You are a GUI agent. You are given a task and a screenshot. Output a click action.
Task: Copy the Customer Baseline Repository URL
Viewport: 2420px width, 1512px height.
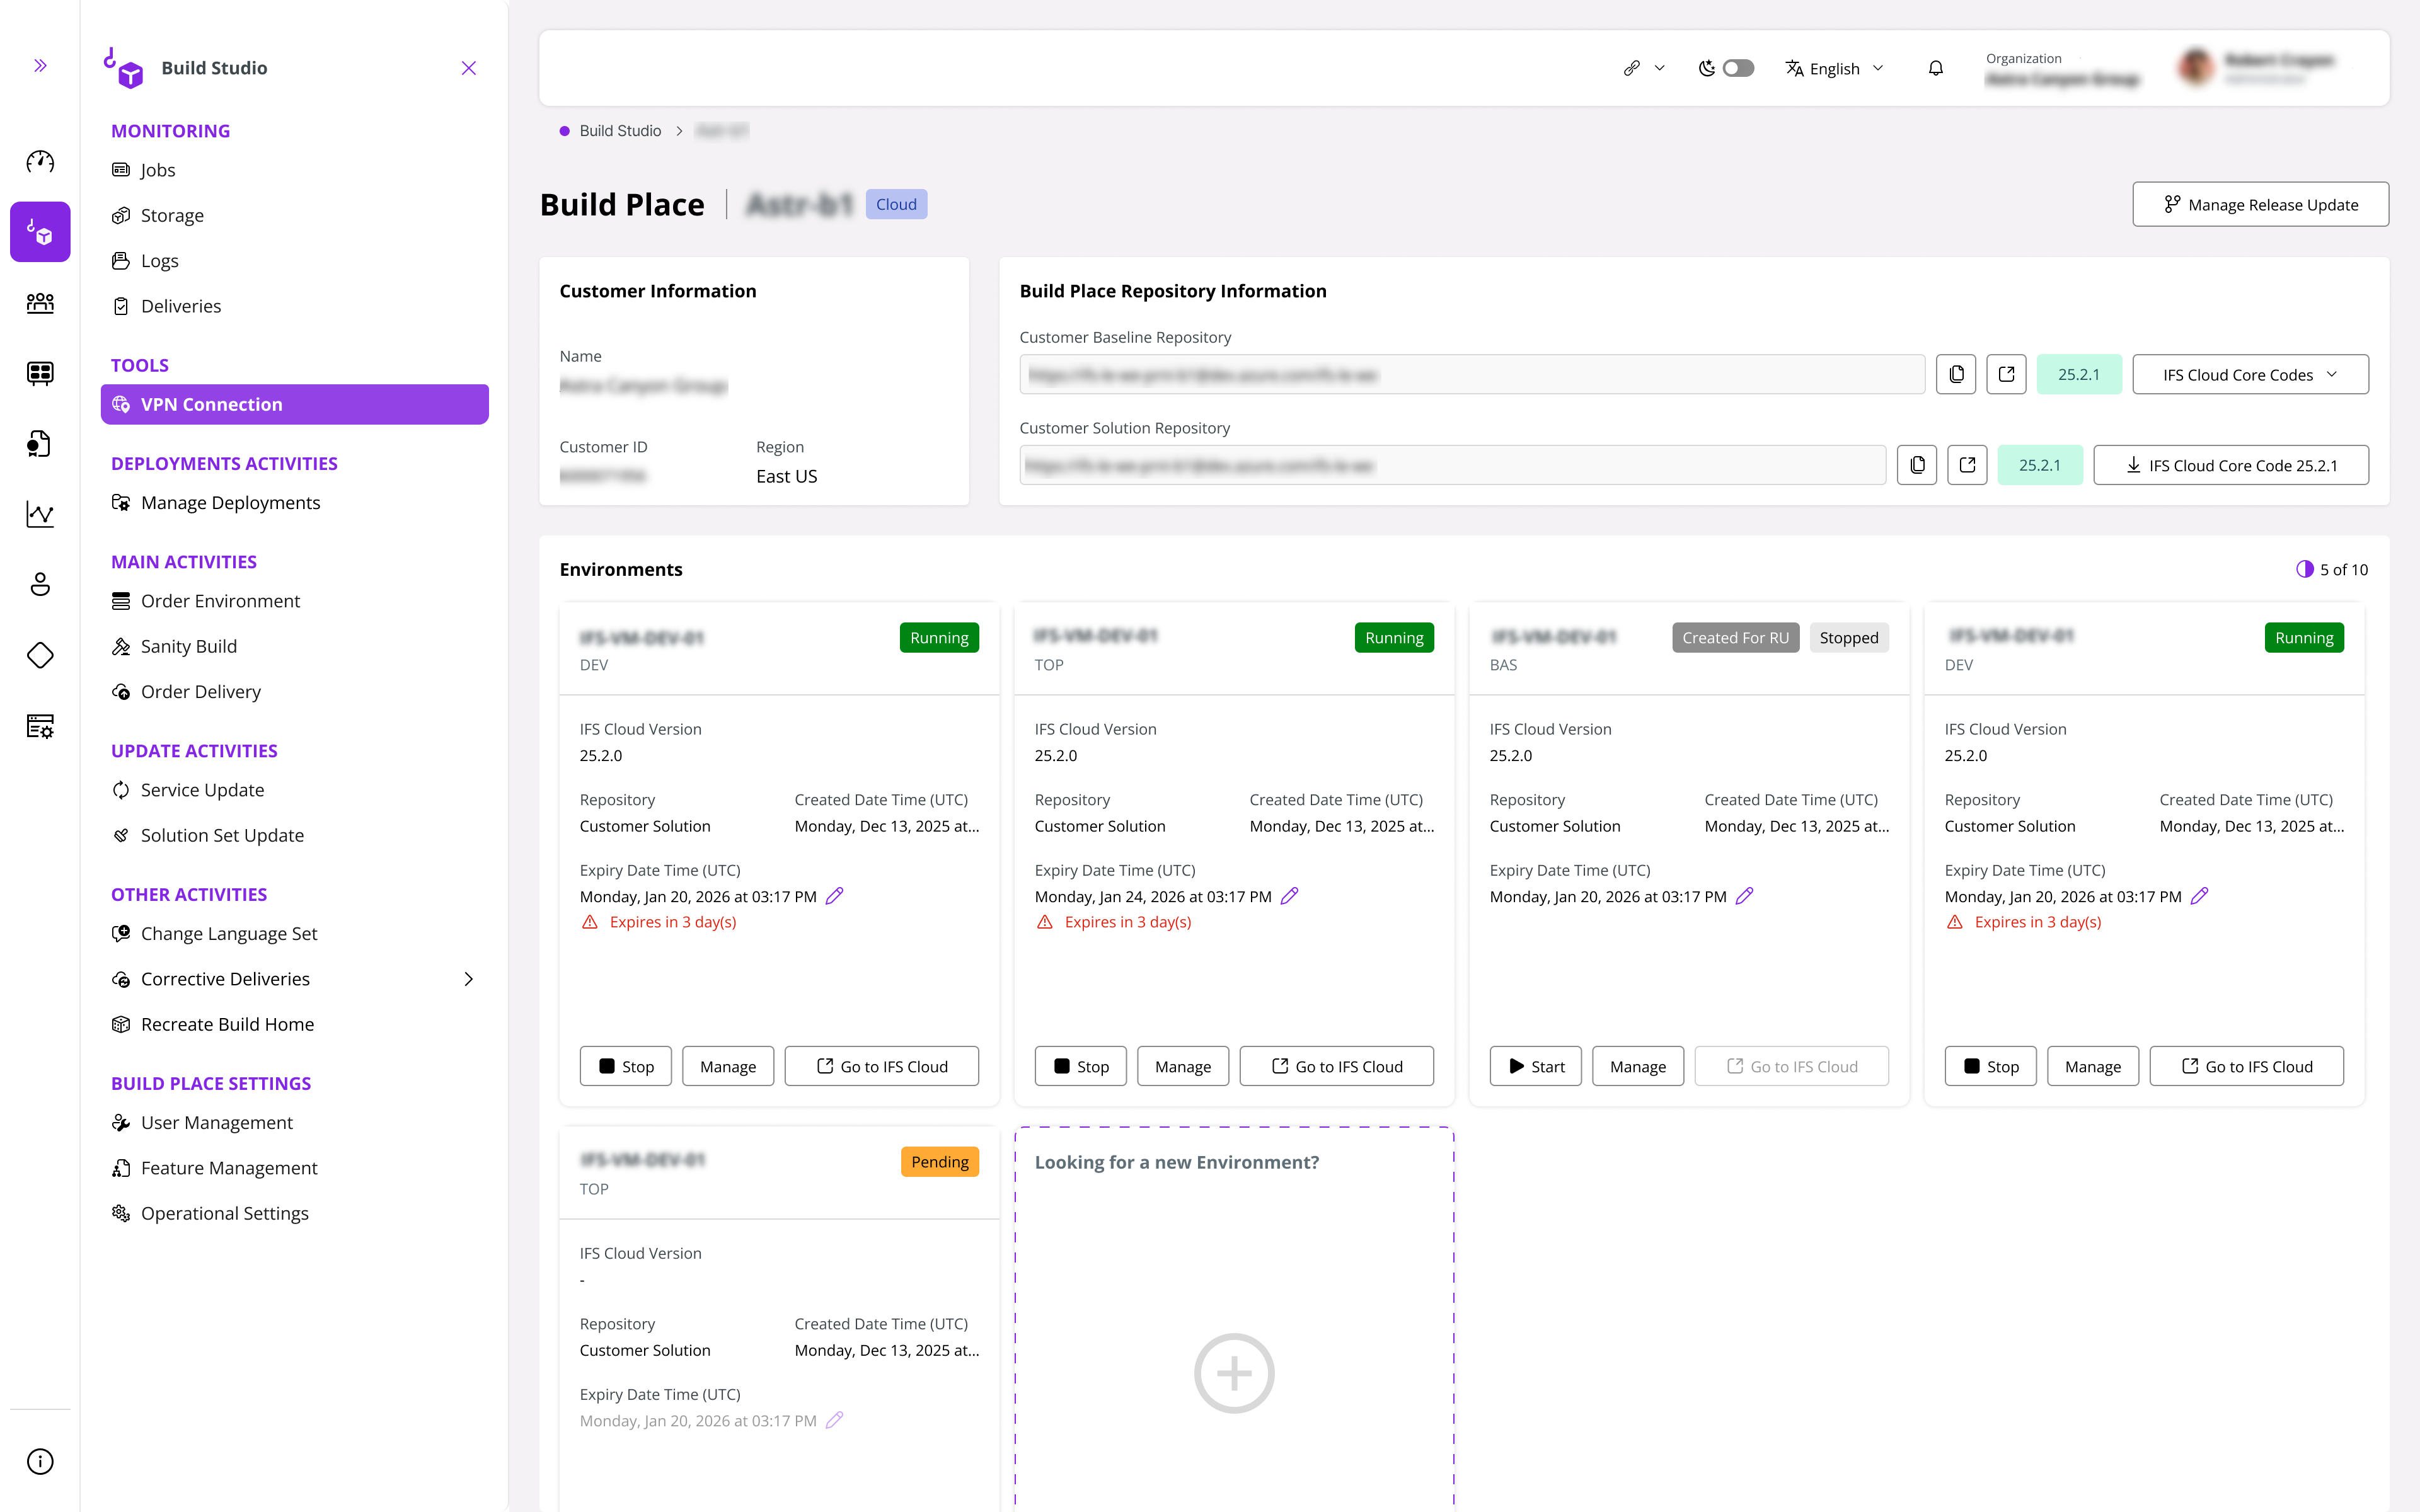pyautogui.click(x=1956, y=374)
